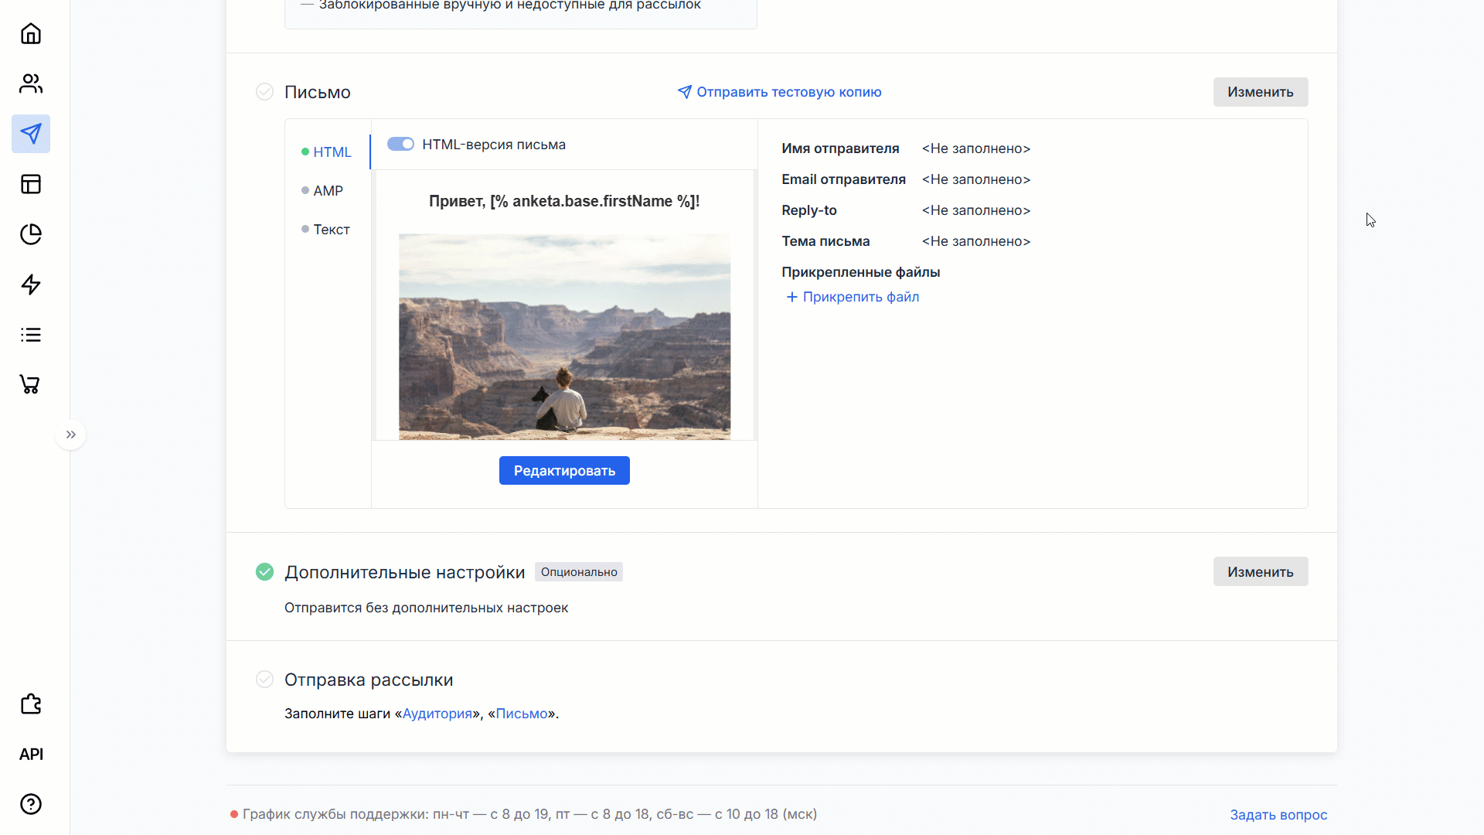This screenshot has height=835, width=1484.
Task: Open the Help question mark icon
Action: [31, 804]
